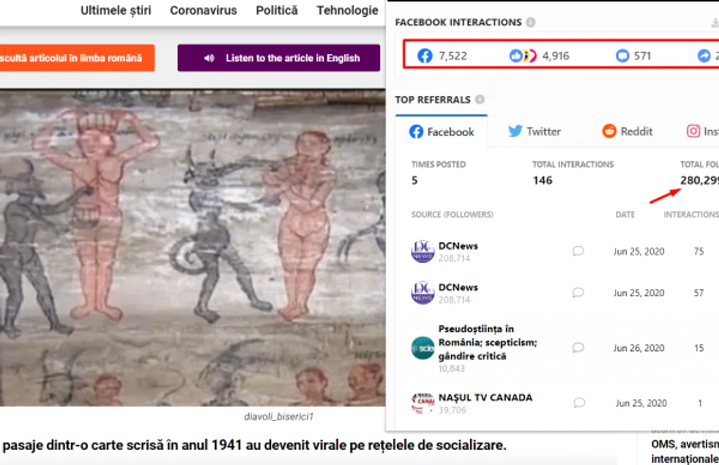Click the Facebook Interactions info icon
The height and width of the screenshot is (465, 719).
(x=531, y=22)
